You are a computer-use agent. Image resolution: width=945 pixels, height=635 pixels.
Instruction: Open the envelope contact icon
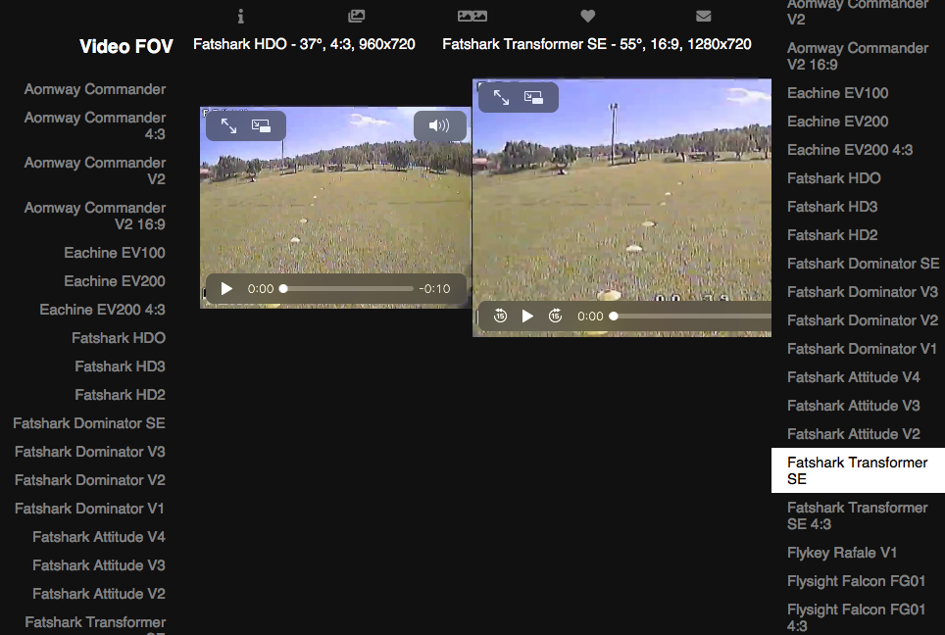(x=703, y=17)
